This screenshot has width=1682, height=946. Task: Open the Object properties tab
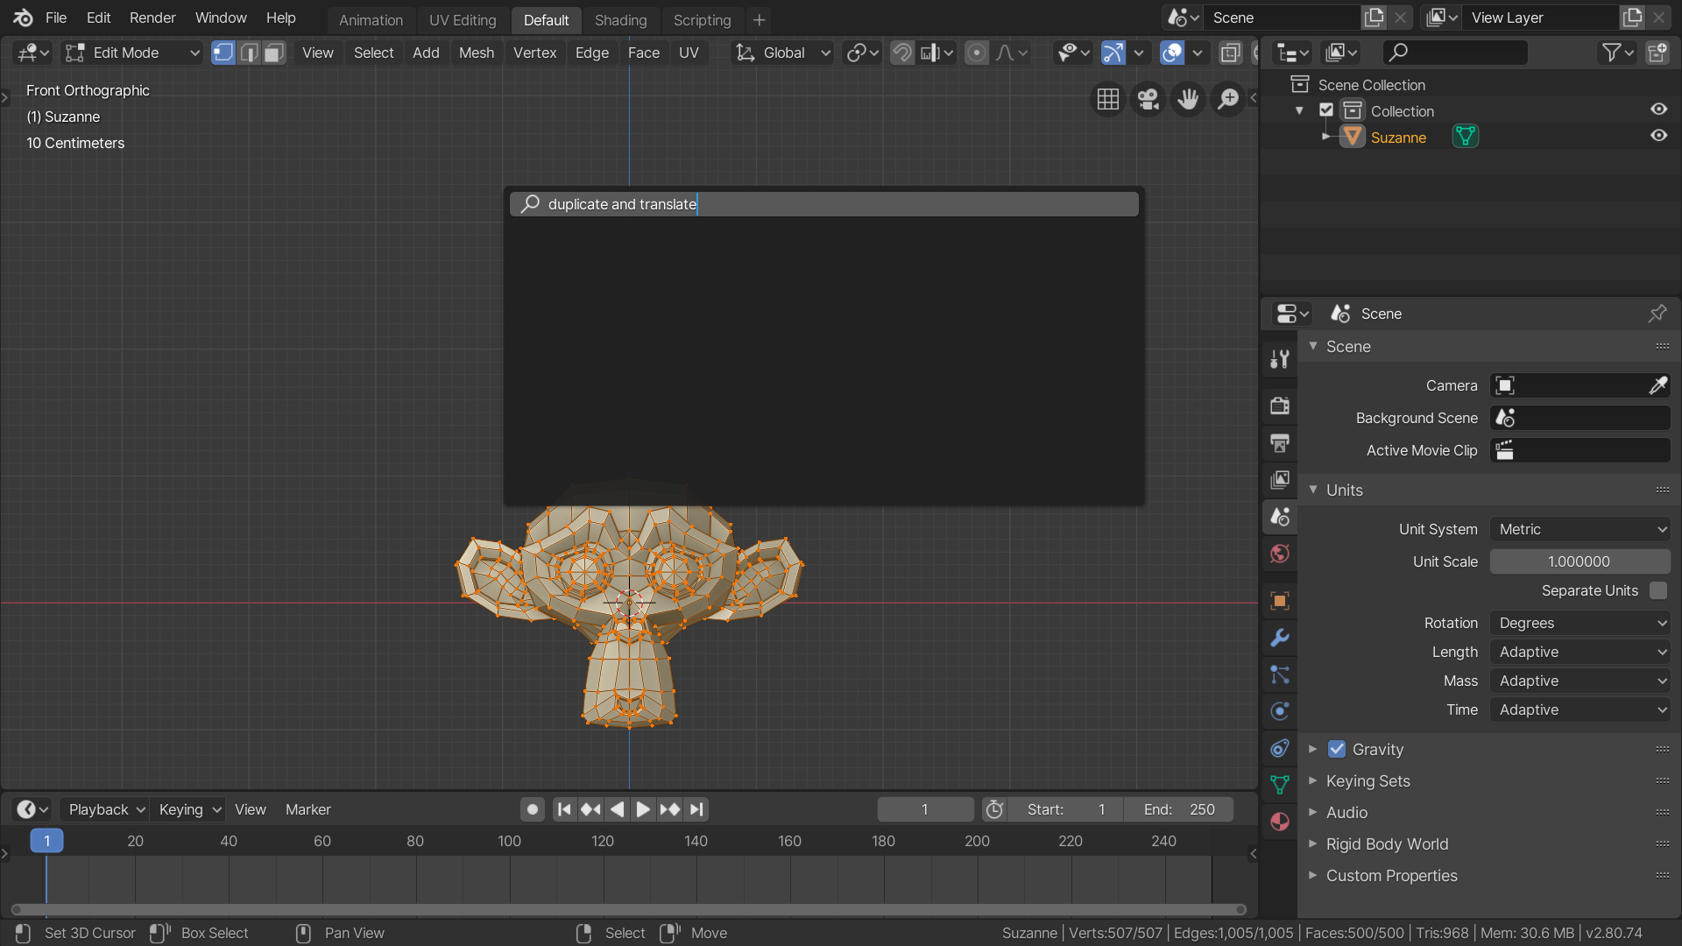(x=1280, y=601)
